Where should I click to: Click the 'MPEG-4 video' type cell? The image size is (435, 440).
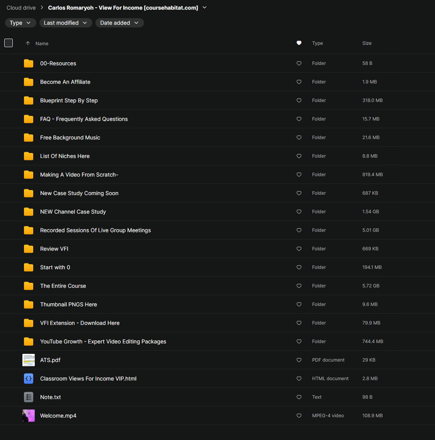pos(328,416)
